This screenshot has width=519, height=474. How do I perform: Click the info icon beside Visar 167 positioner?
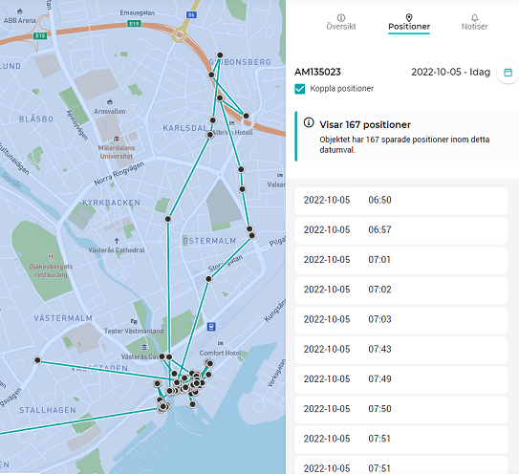point(309,123)
